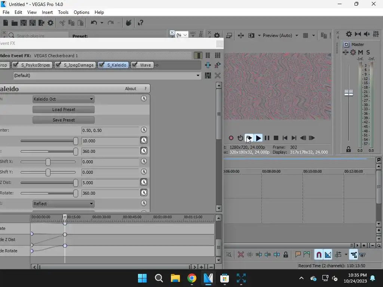Start playback with Play button
The width and height of the screenshot is (383, 287).
[258, 138]
